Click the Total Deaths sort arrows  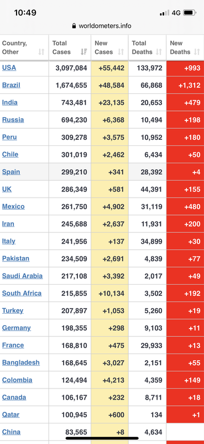tap(159, 52)
